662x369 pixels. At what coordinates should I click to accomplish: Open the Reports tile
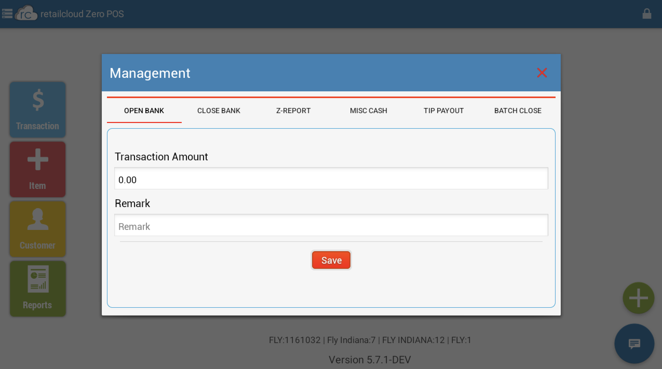click(38, 289)
